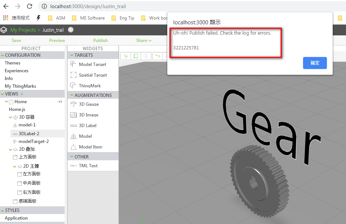Screen dimensions: 346x224
Task: Click the 確定 button in the dialog
Action: [315, 63]
